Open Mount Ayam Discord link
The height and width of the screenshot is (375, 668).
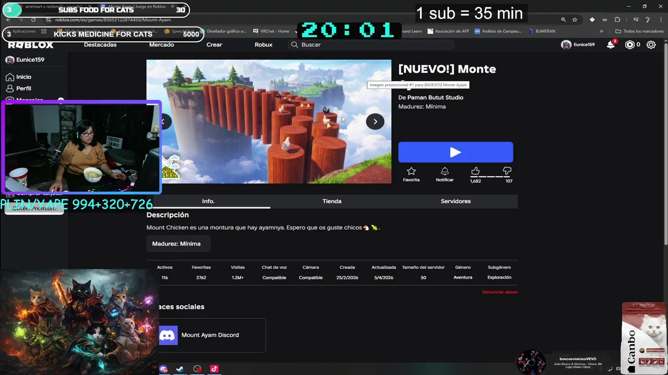[x=210, y=335]
